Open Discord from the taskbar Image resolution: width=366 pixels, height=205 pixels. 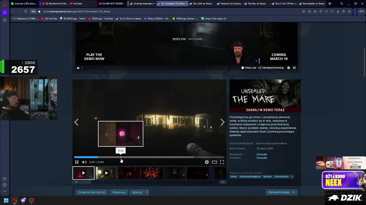coord(23,200)
